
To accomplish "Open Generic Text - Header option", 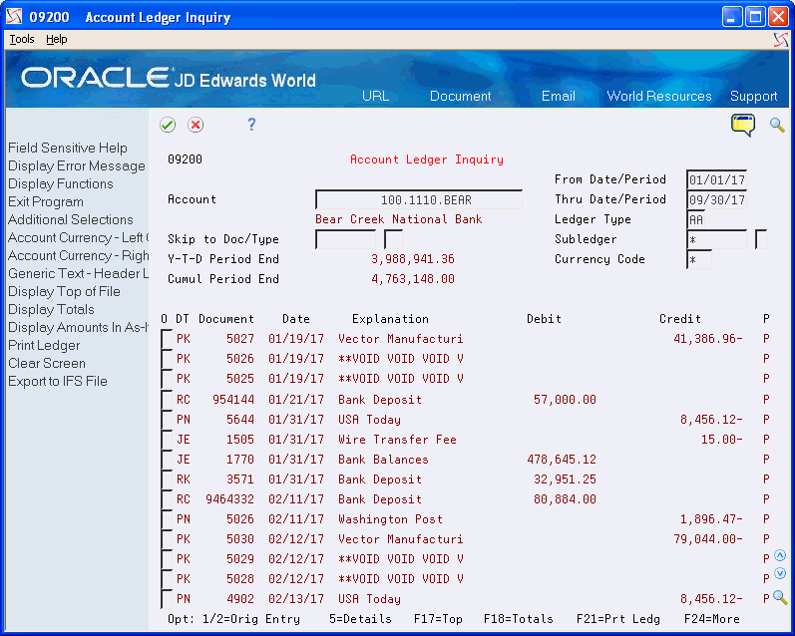I will 78,274.
